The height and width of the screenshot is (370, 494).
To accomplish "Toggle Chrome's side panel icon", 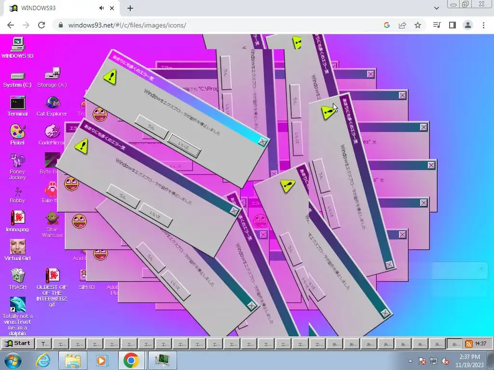I will (x=453, y=25).
